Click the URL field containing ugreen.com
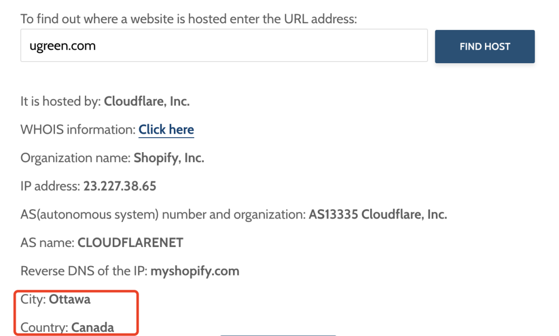The height and width of the screenshot is (336, 559). [224, 46]
